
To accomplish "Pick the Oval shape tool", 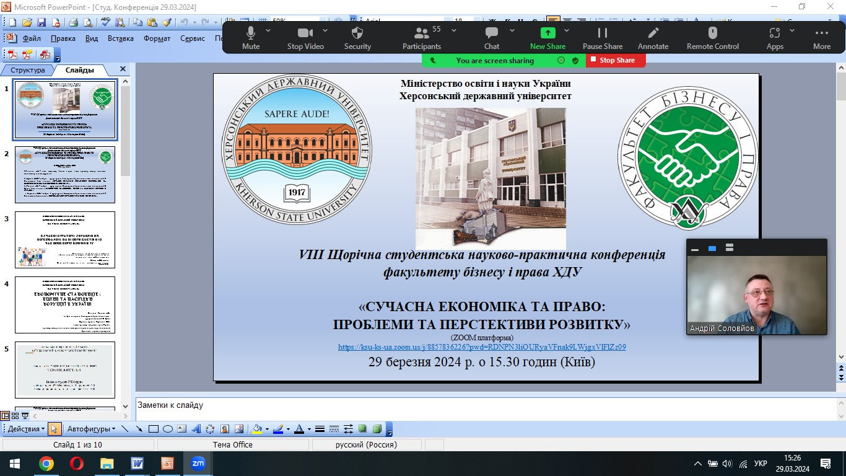I will [x=167, y=429].
